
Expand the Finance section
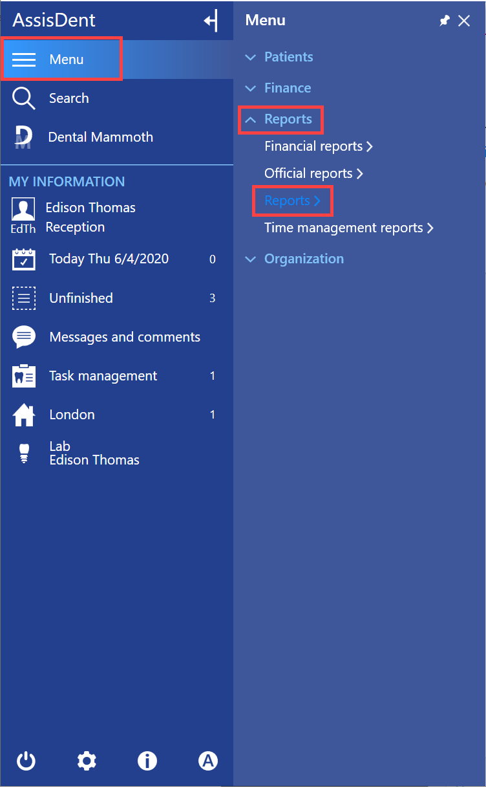click(x=278, y=88)
